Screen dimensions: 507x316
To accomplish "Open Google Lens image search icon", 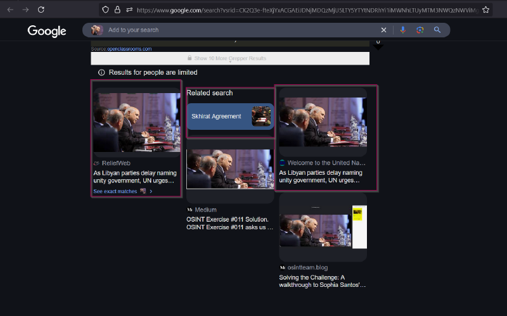I will pyautogui.click(x=420, y=30).
